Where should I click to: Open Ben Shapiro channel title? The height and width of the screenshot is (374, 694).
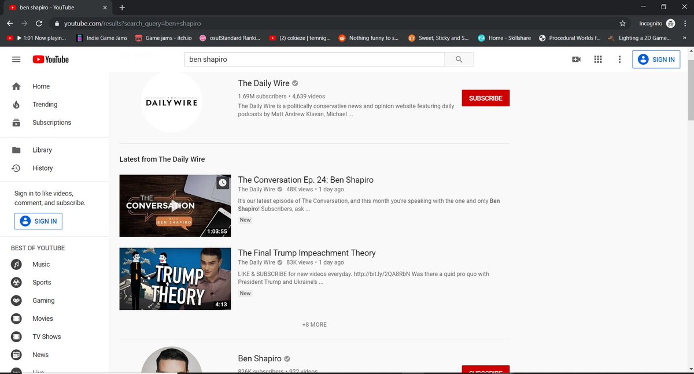click(x=260, y=359)
